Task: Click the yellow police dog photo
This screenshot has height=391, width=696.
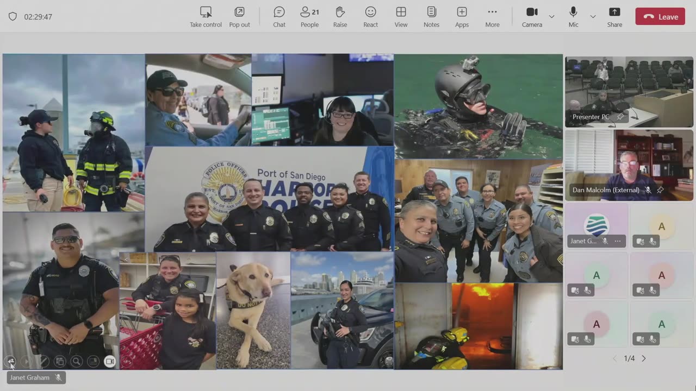Action: click(253, 311)
